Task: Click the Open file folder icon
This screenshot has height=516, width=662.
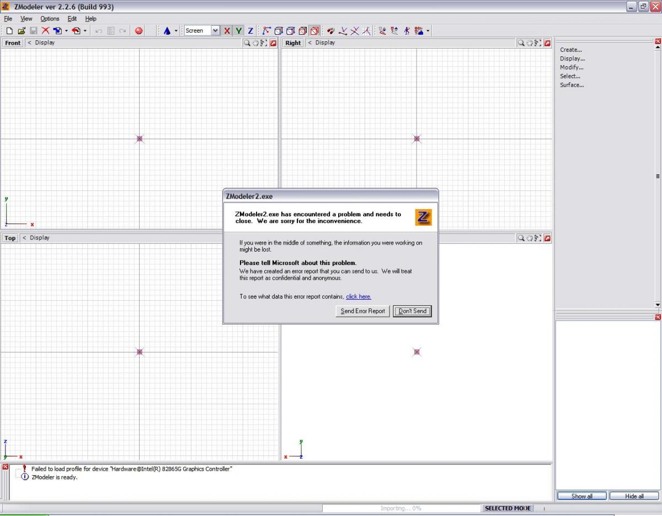Action: pyautogui.click(x=22, y=31)
